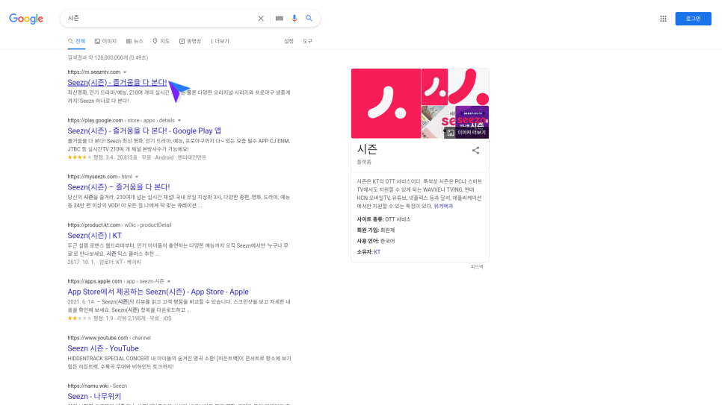Click the 평점: 1.9 star rating row
Screen dimensions: 722x405
[120, 318]
